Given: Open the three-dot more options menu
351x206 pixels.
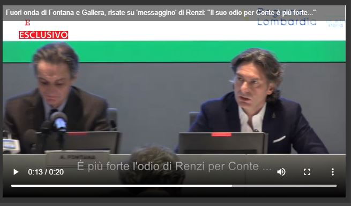Looking at the screenshot, I should [333, 172].
